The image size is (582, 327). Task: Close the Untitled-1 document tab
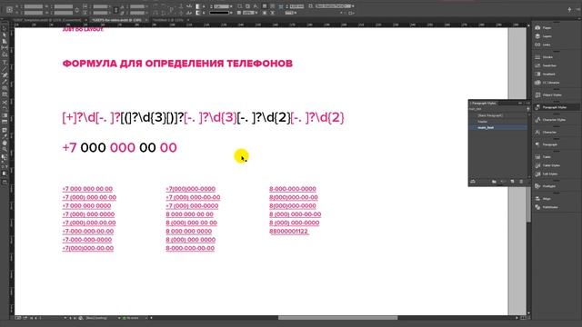pos(188,20)
